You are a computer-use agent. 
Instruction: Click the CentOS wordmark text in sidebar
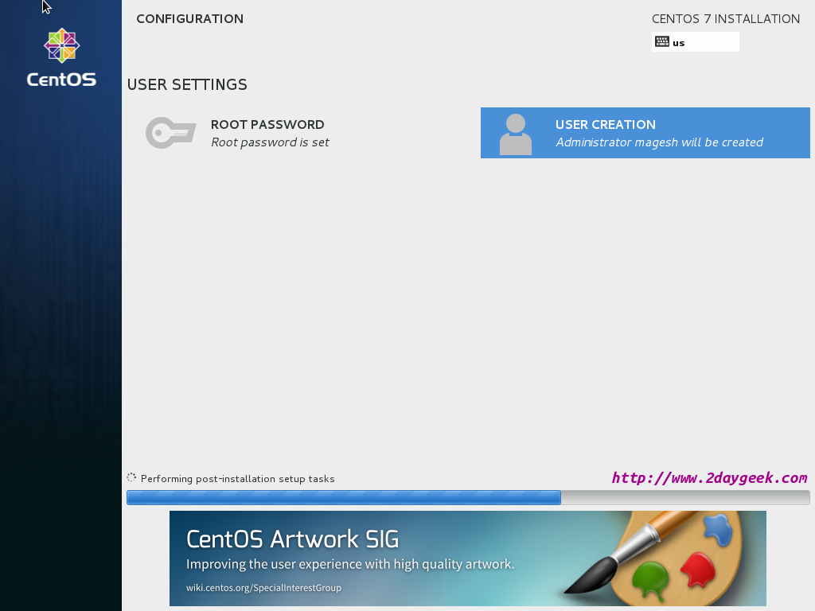(x=61, y=80)
